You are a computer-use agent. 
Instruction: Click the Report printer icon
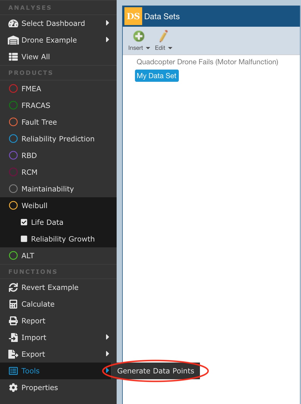tap(13, 321)
